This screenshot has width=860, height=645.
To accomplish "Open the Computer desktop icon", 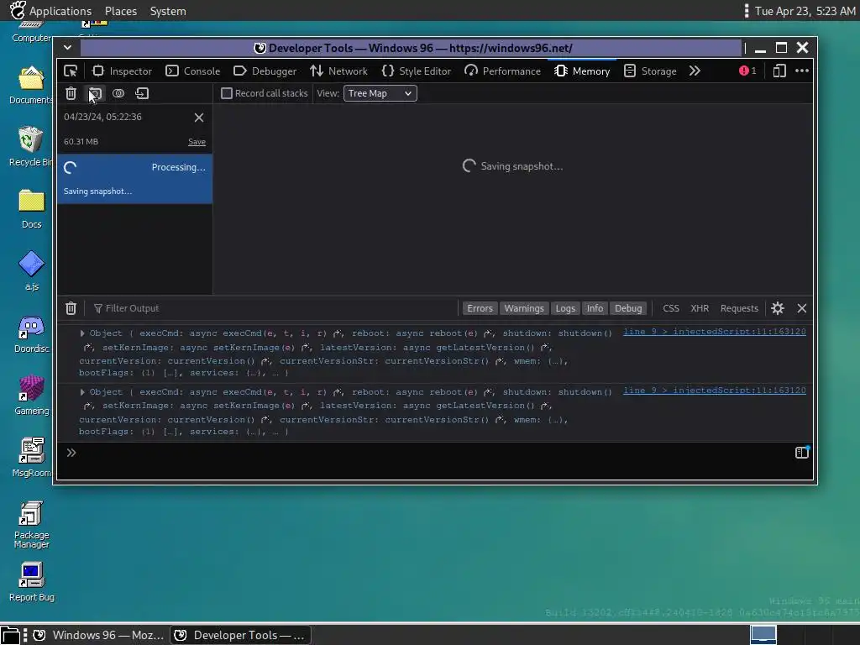I will pos(31,32).
